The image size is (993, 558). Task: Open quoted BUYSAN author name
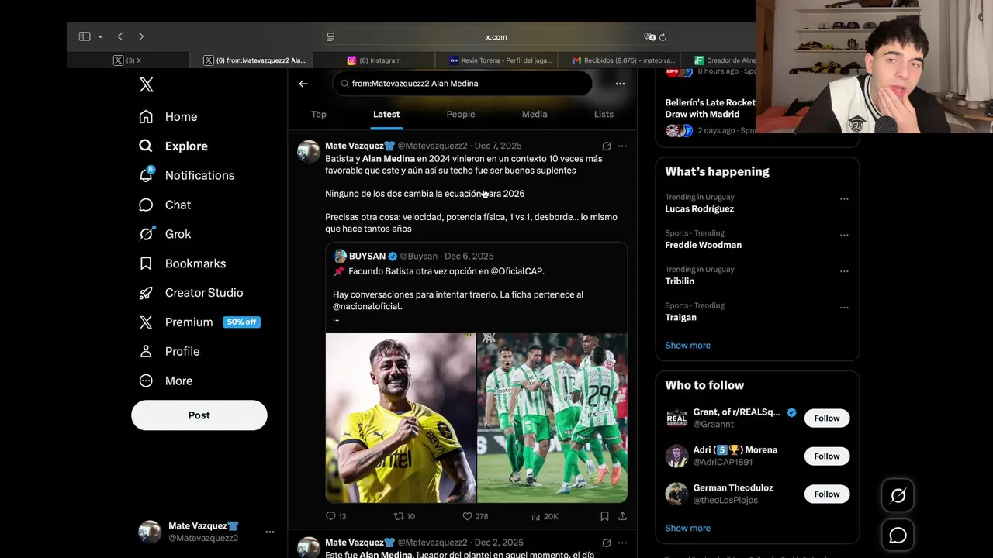click(x=368, y=256)
